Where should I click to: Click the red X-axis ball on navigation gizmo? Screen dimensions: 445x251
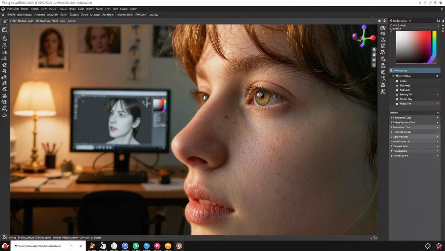(373, 38)
